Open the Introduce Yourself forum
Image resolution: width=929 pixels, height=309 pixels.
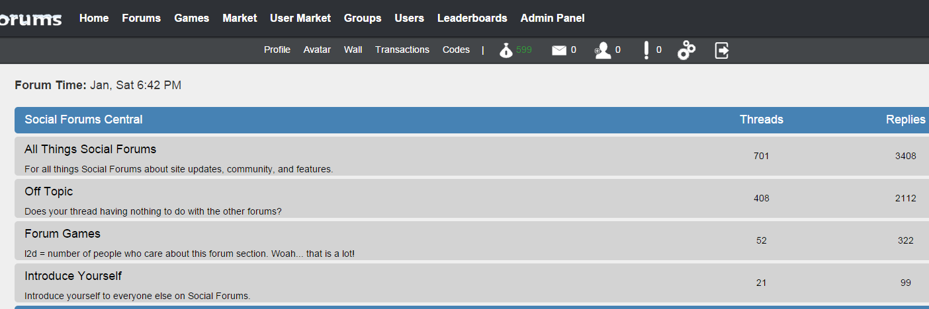(x=73, y=276)
